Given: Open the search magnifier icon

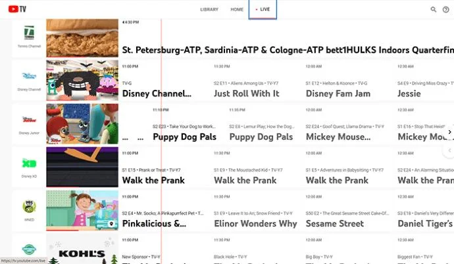Looking at the screenshot, I should [x=433, y=9].
